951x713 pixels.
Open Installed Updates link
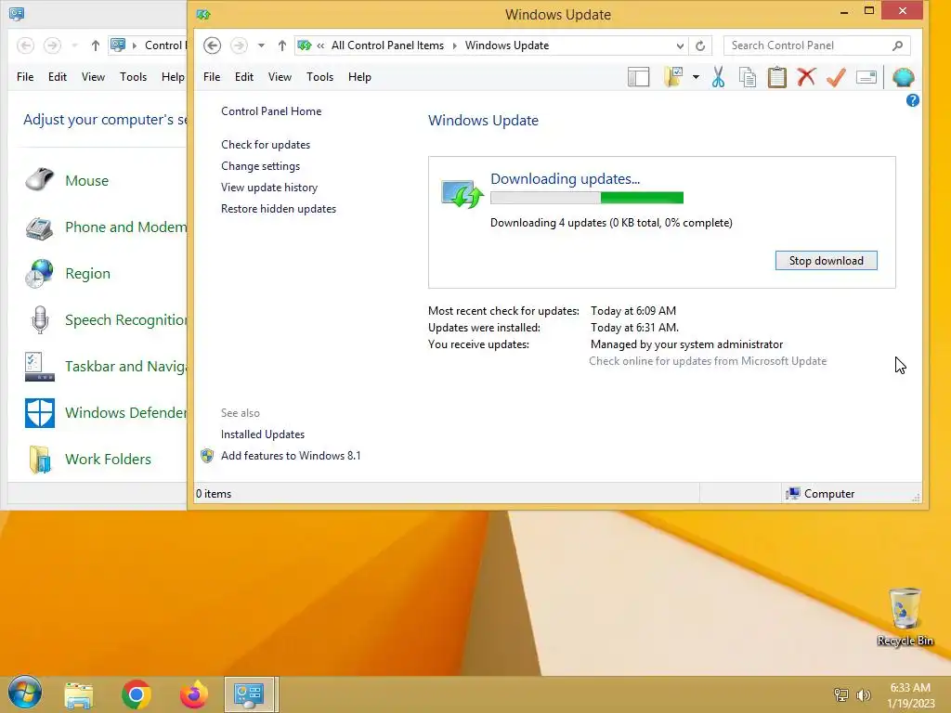(x=263, y=434)
